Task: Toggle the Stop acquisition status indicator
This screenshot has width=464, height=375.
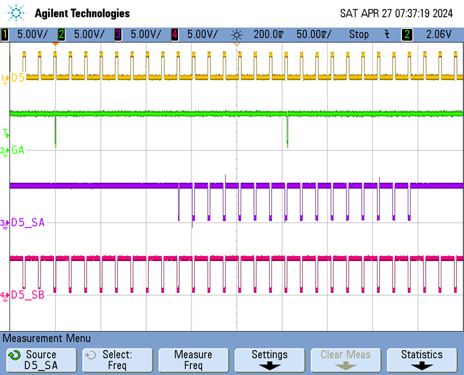Action: (x=358, y=34)
